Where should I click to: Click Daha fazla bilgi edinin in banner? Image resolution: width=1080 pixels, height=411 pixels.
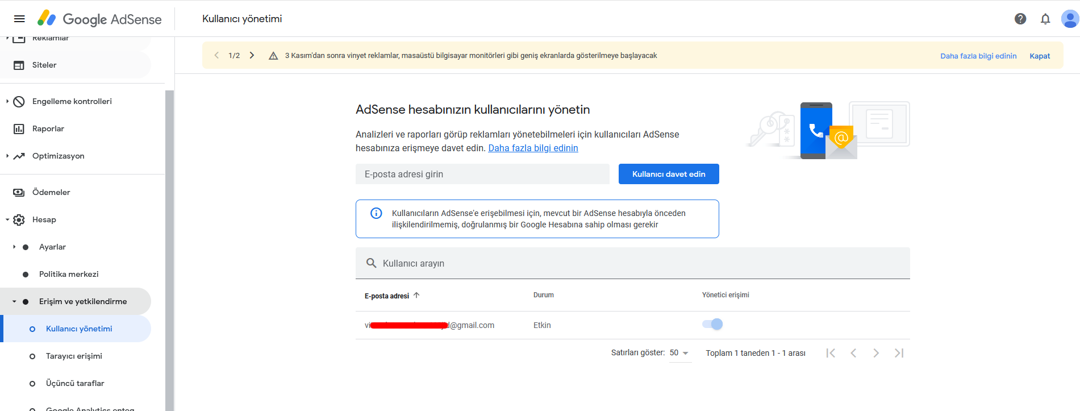[978, 56]
